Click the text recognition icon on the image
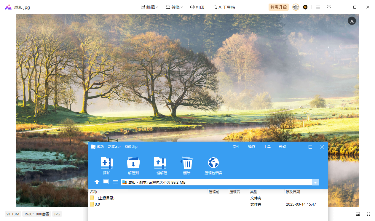The height and width of the screenshot is (221, 375). 352,21
